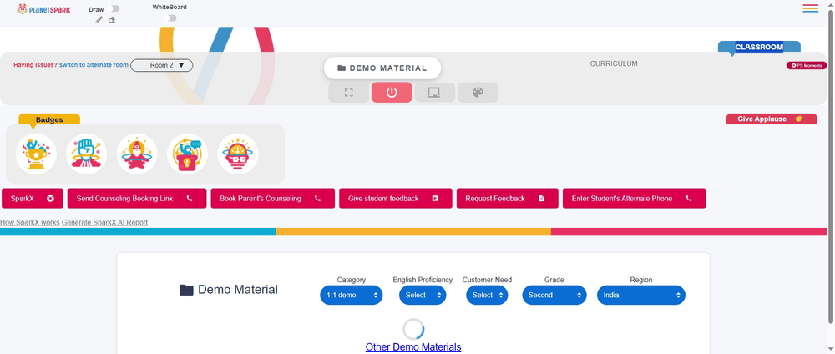Screen dimensions: 835x354
Task: Open the Region India dropdown
Action: coord(640,295)
